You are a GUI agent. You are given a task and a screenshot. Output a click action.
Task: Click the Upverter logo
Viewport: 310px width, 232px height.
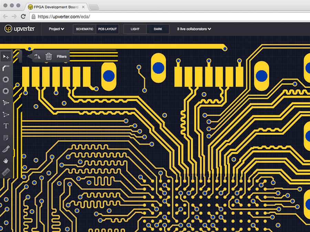(20, 29)
